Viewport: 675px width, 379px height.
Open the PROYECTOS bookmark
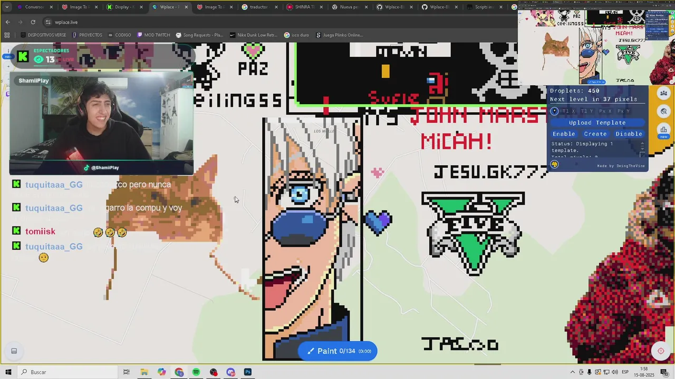pos(87,35)
